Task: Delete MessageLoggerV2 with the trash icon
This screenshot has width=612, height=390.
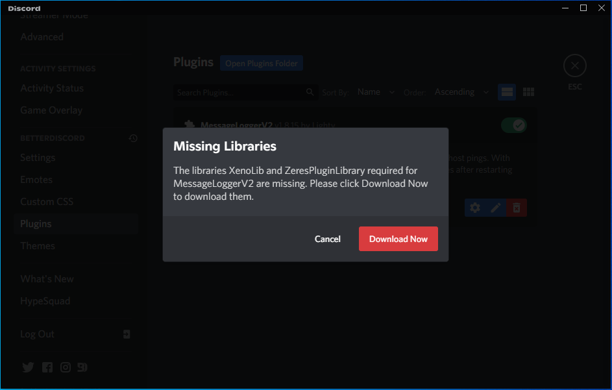Action: 517,208
